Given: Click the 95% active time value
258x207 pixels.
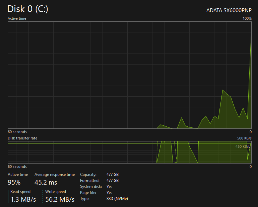Looking at the screenshot, I should point(14,182).
